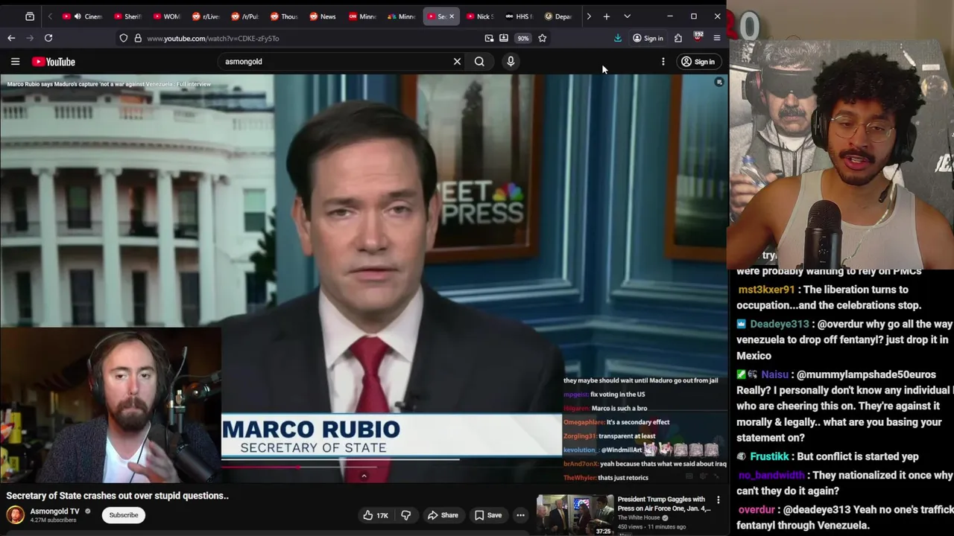
Task: Click the youtube.com address bar URL
Action: point(213,38)
